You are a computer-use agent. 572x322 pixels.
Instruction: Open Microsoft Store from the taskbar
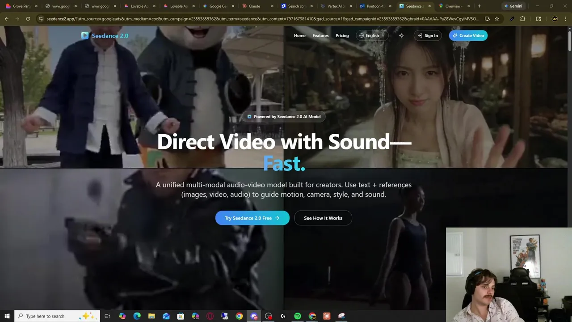[181, 316]
